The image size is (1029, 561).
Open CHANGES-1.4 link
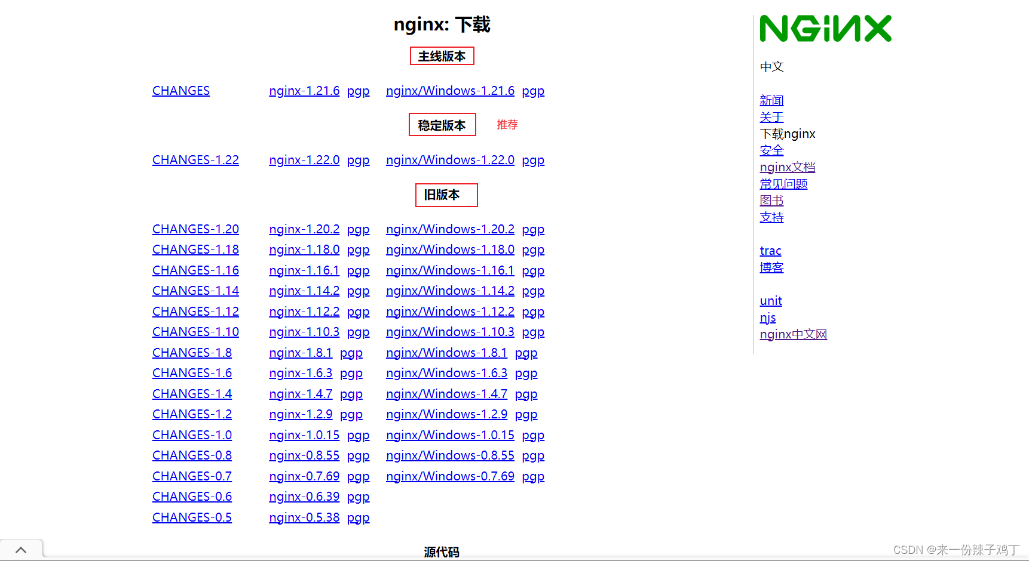click(x=192, y=394)
